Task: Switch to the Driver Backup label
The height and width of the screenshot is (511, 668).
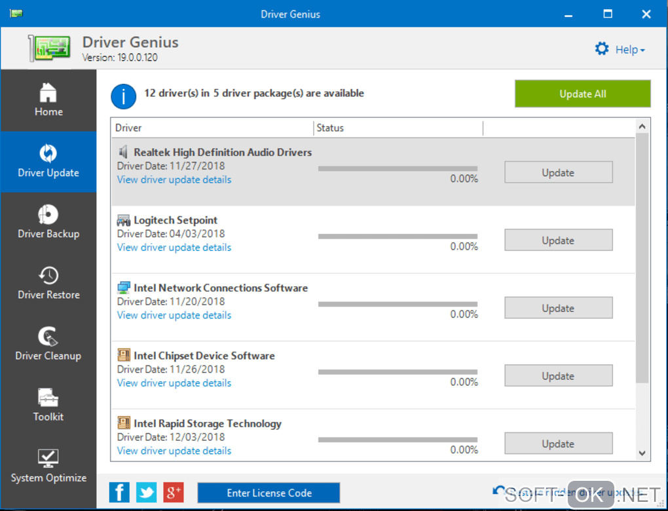Action: 48,233
